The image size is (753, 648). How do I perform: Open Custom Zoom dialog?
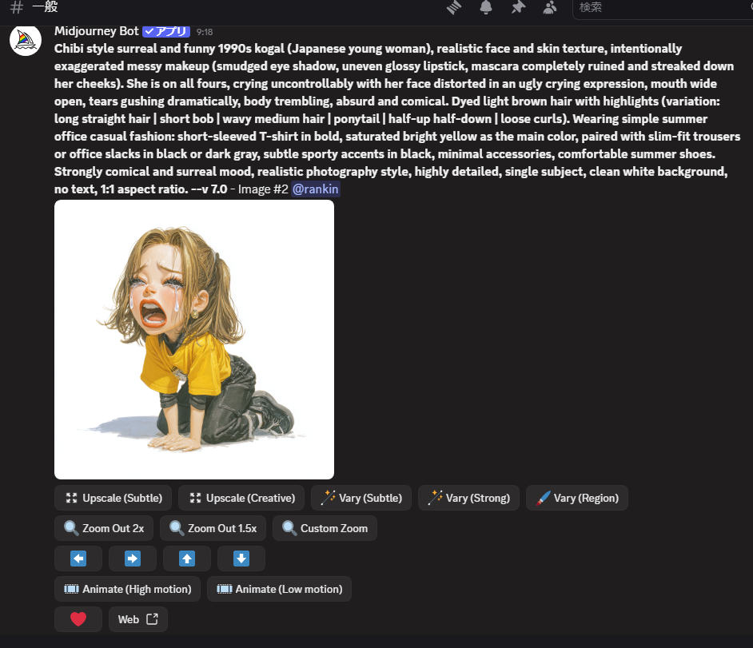[x=325, y=528]
